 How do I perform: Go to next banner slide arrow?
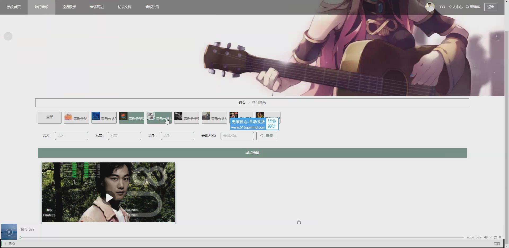point(496,36)
